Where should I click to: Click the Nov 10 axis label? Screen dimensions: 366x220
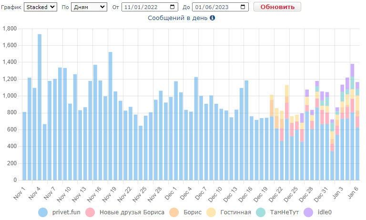tap(64, 194)
